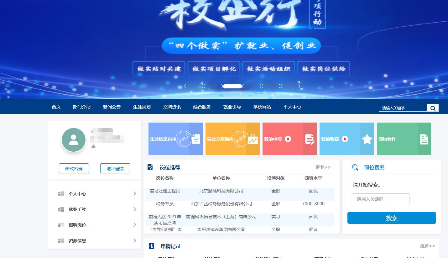Open 新闻公告 navigation item
The image size is (448, 258).
(x=112, y=107)
